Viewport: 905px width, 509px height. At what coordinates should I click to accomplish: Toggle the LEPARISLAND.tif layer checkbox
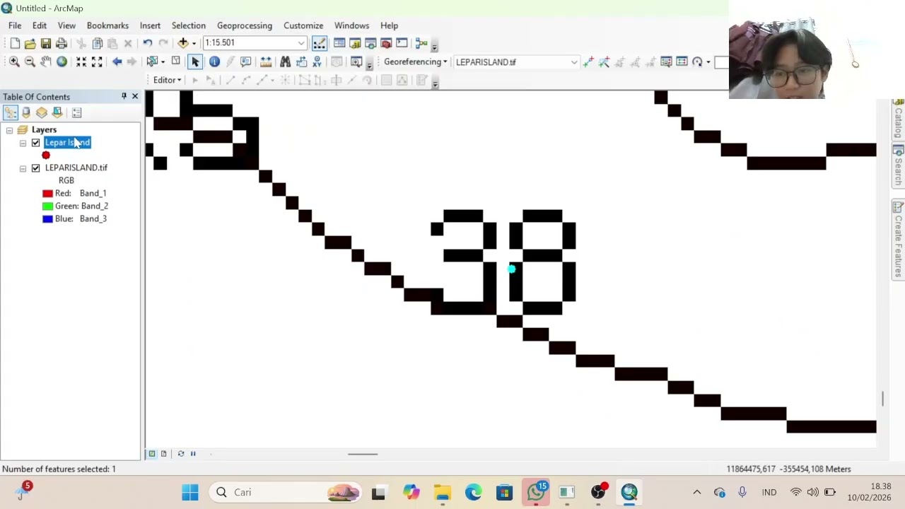(x=35, y=168)
